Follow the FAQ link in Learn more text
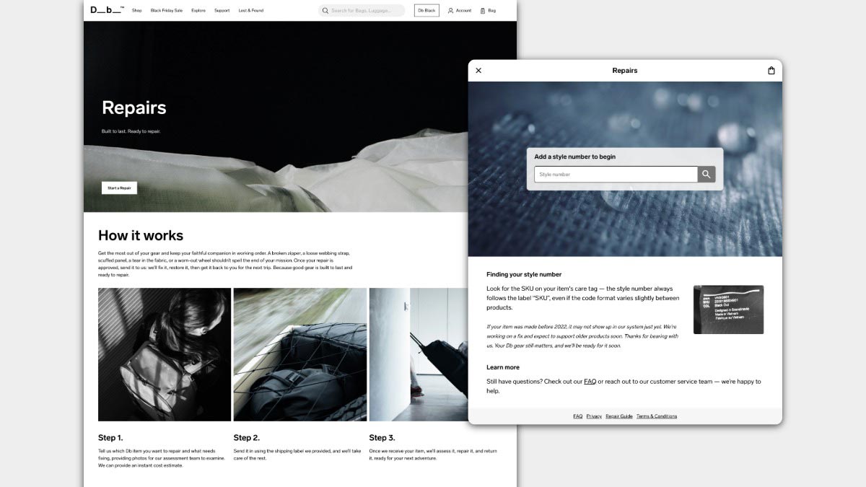The image size is (866, 487). pyautogui.click(x=590, y=382)
